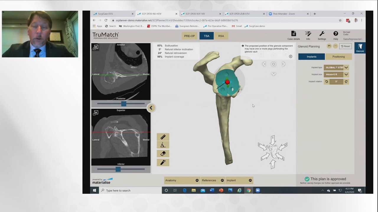Expand the coronal CT view
378x212 pixels.
[x=95, y=113]
